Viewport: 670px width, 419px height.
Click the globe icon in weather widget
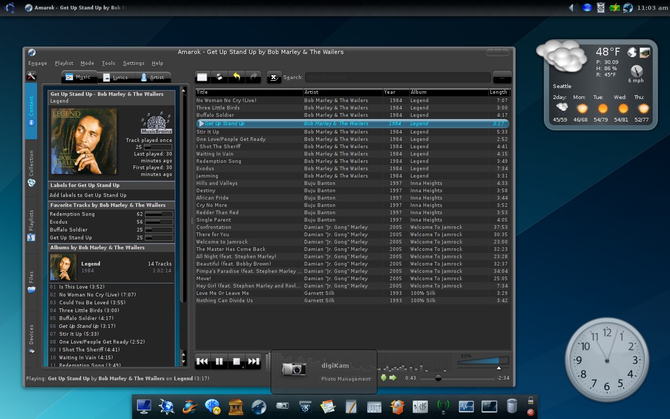(632, 52)
